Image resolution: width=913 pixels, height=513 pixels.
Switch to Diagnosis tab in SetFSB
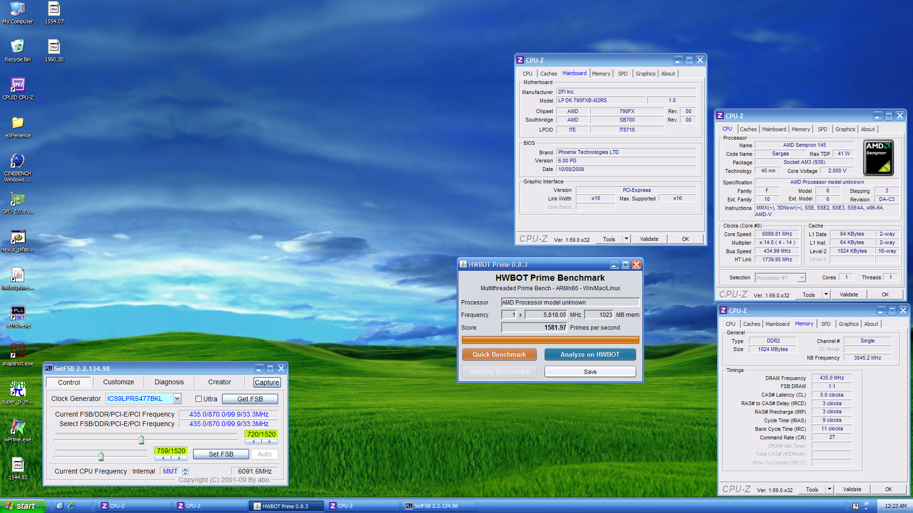tap(169, 382)
